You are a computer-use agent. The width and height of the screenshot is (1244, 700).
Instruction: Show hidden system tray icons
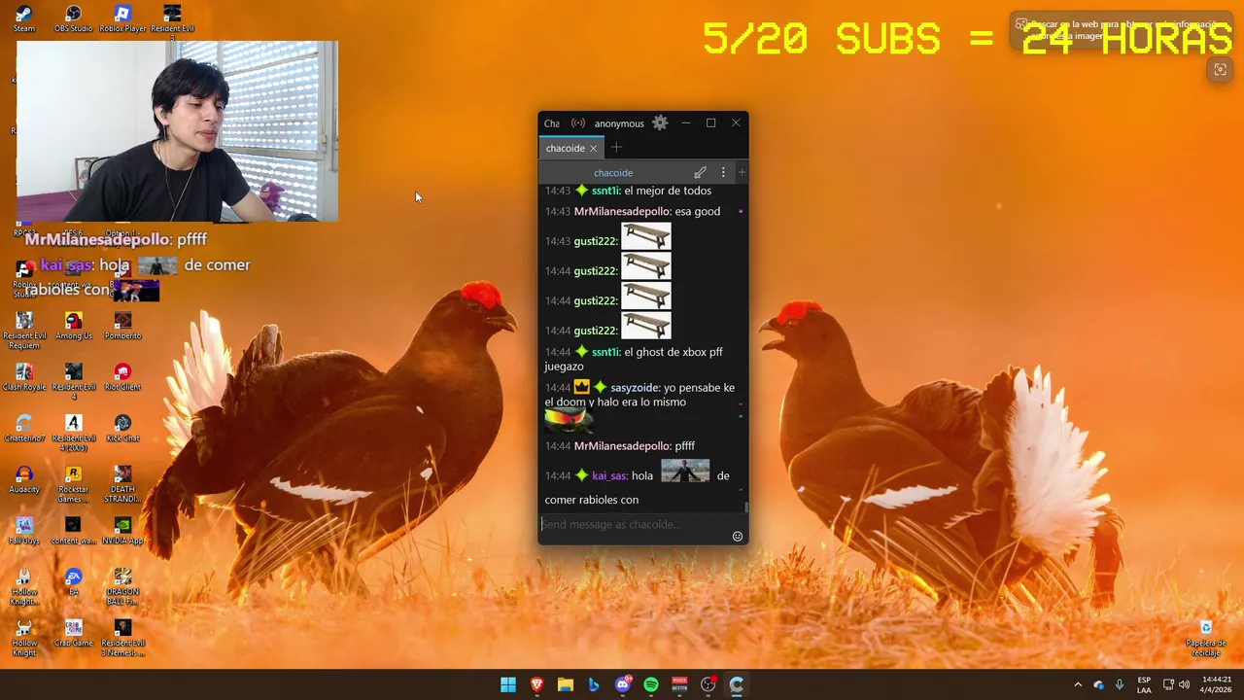click(x=1077, y=684)
